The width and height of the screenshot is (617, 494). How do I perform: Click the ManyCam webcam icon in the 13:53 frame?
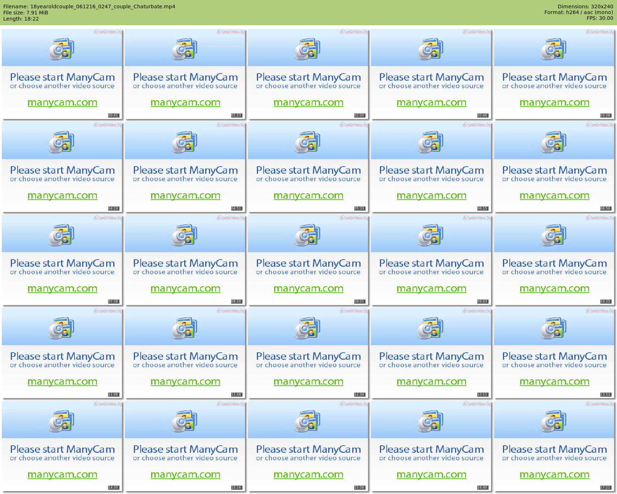point(553,328)
